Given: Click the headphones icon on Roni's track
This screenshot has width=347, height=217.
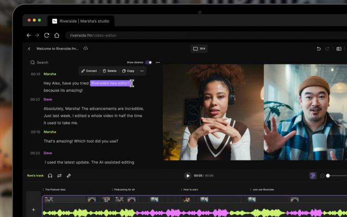Looking at the screenshot, I should (x=50, y=175).
